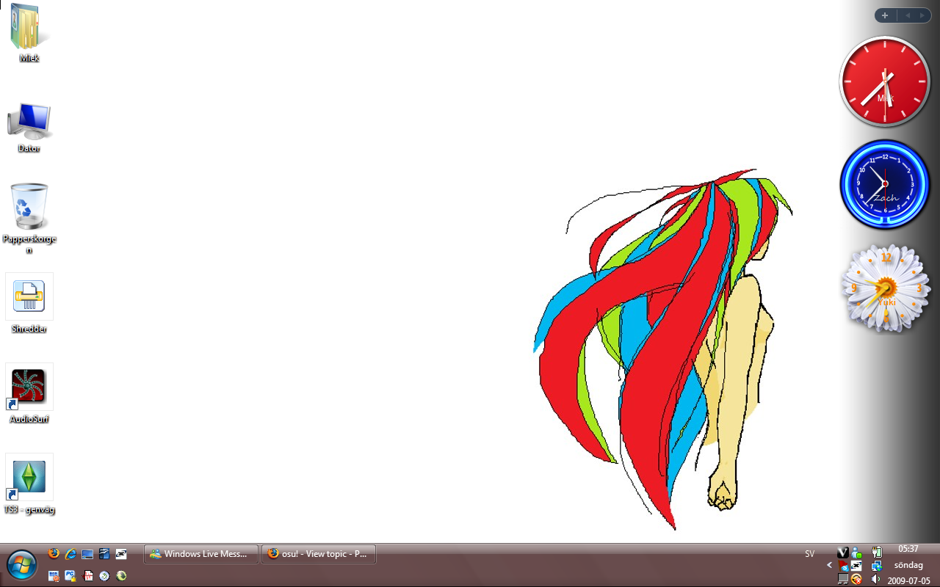Click the orange sync error tray icon
Image resolution: width=940 pixels, height=587 pixels.
(856, 579)
